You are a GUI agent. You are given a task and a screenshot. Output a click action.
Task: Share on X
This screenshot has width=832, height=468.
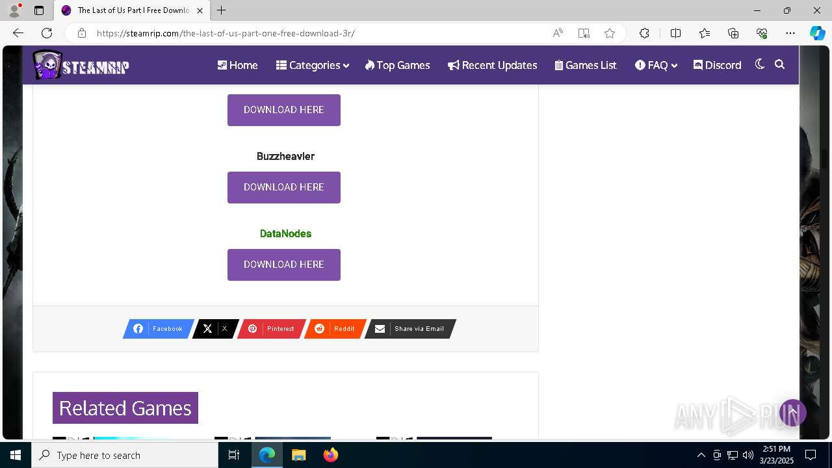pos(216,329)
